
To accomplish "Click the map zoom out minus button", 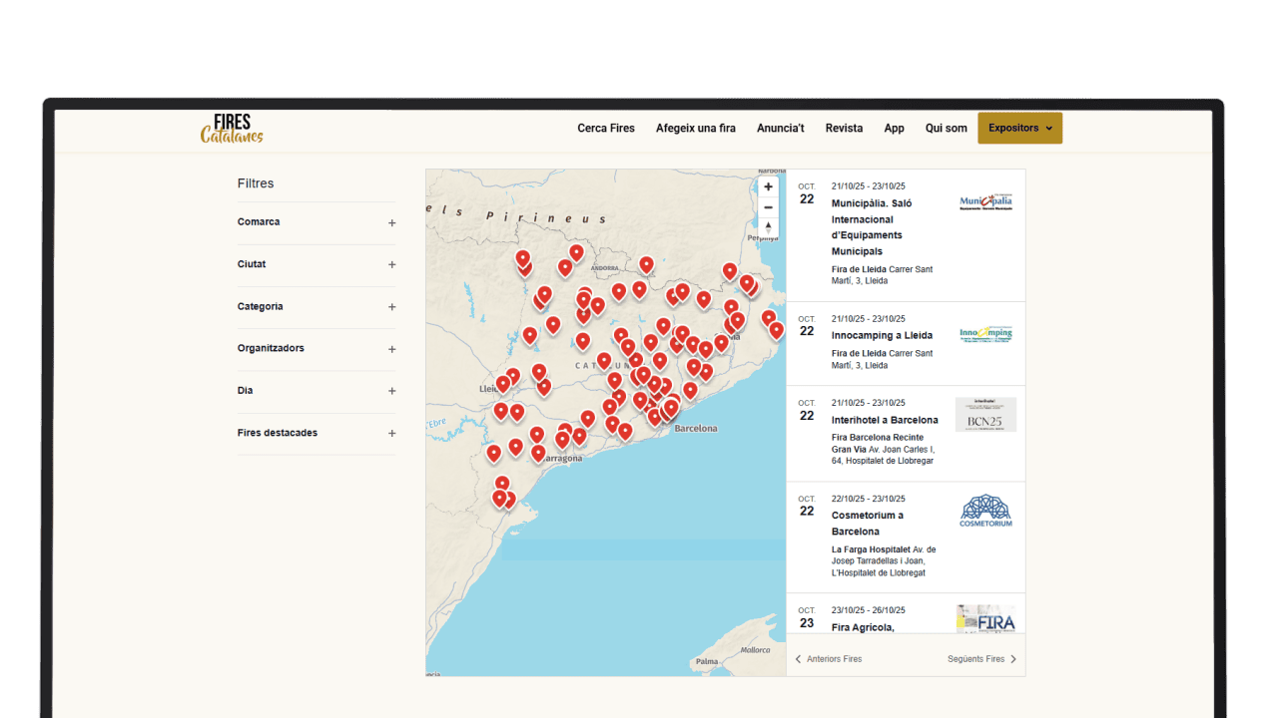I will (x=768, y=207).
